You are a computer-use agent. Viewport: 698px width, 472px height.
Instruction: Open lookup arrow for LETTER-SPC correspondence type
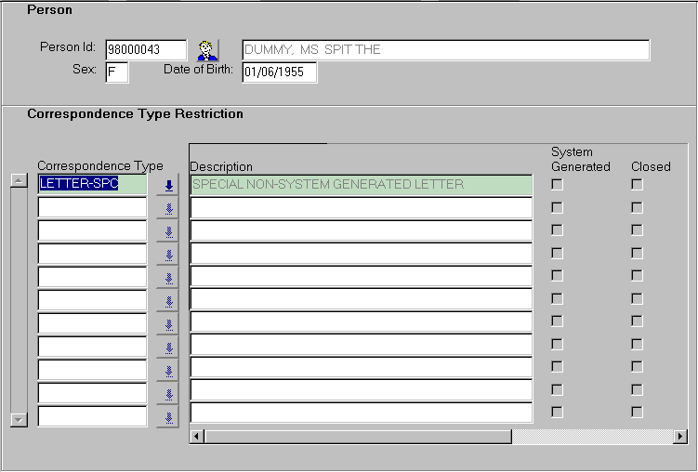(x=168, y=185)
